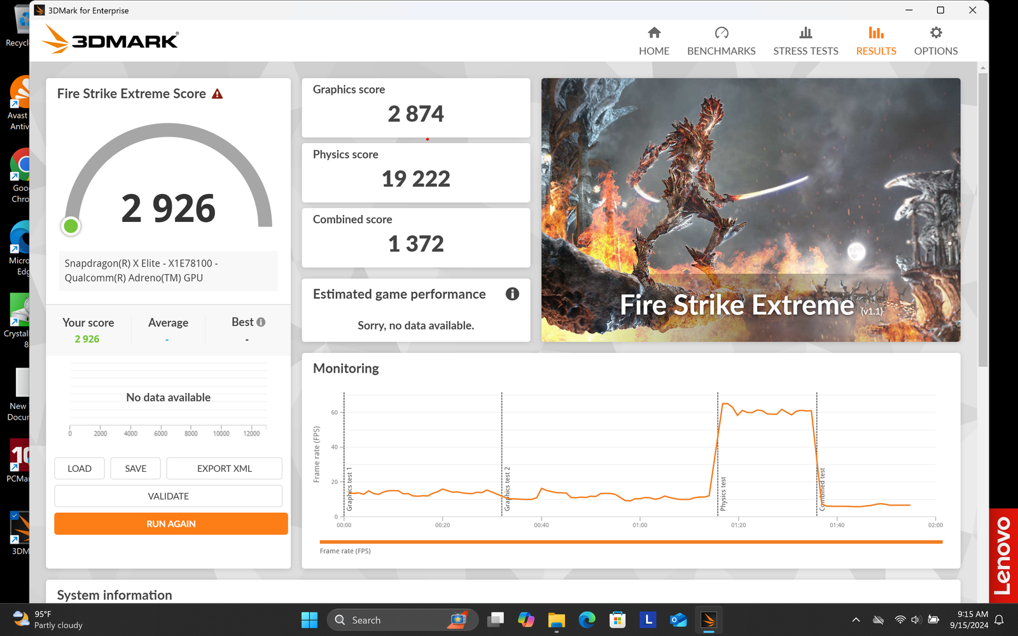Load a saved result file
Screen dimensions: 1018x636
tap(80, 469)
